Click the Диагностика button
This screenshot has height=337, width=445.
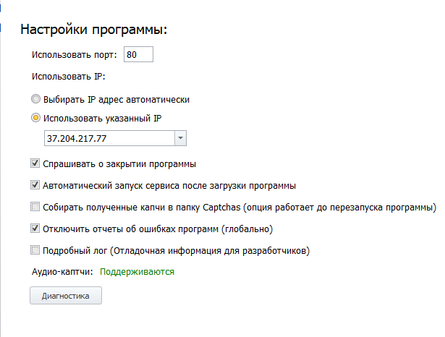tap(66, 296)
